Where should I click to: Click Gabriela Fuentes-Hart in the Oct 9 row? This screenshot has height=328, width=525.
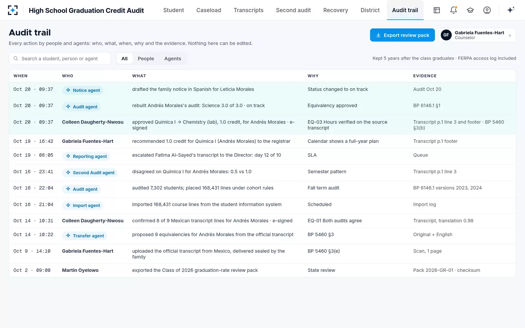[x=87, y=251]
